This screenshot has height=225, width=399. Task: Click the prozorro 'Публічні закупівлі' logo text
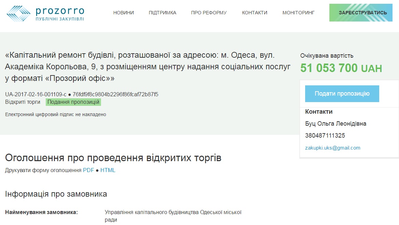click(60, 14)
